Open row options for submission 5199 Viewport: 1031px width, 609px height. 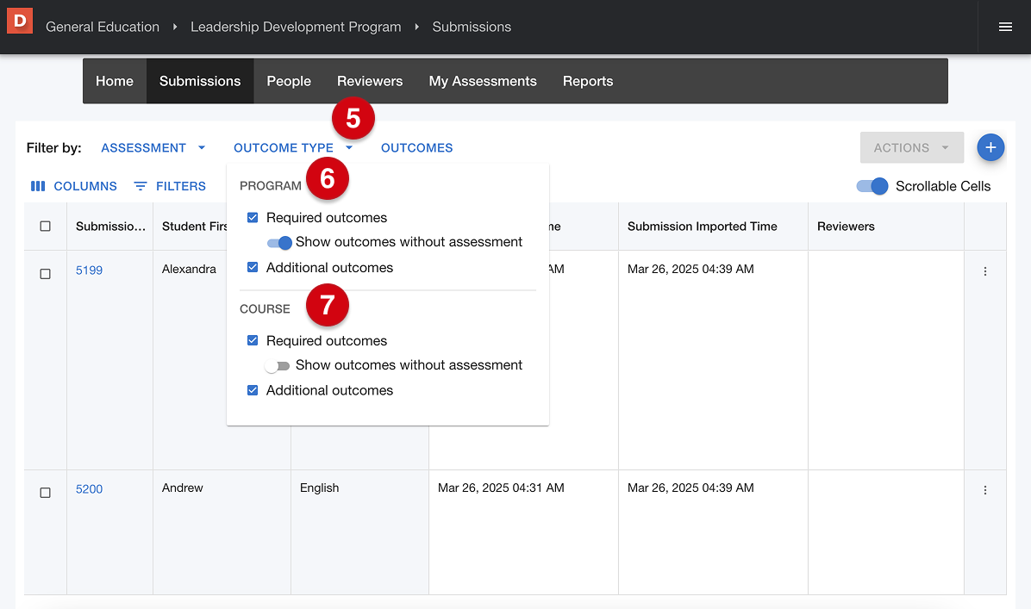click(x=985, y=271)
